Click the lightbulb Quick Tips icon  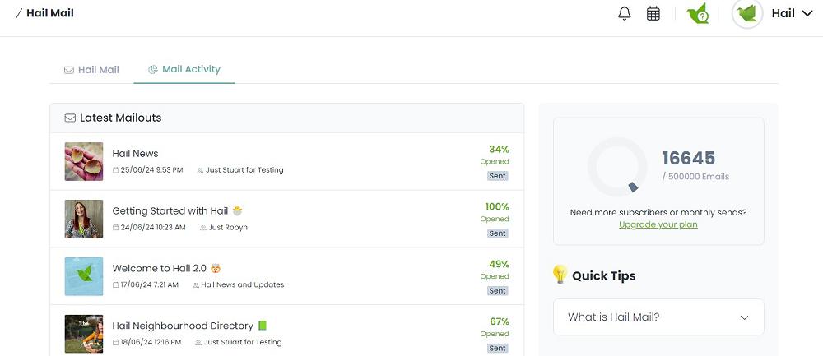(560, 275)
